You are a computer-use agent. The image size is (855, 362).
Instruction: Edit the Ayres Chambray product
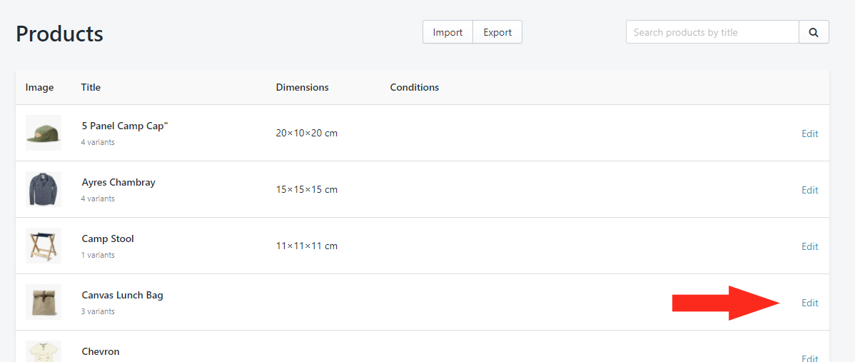(x=809, y=190)
